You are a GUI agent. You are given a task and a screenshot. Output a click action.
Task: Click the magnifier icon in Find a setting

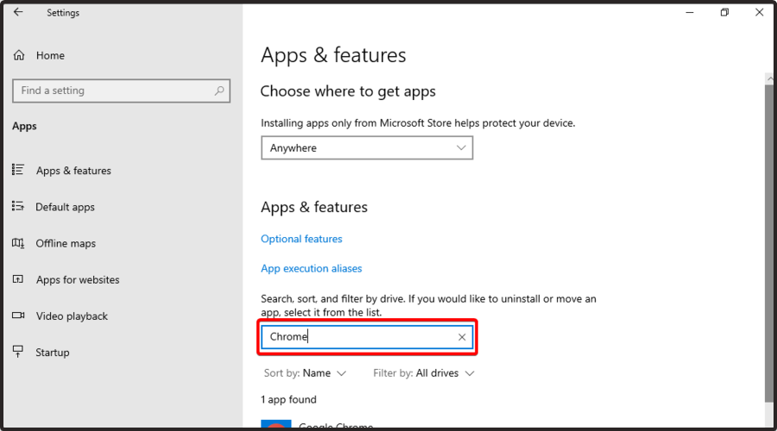219,91
